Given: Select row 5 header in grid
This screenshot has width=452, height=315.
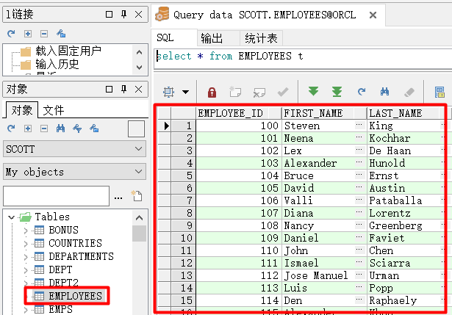Looking at the screenshot, I should [x=183, y=175].
